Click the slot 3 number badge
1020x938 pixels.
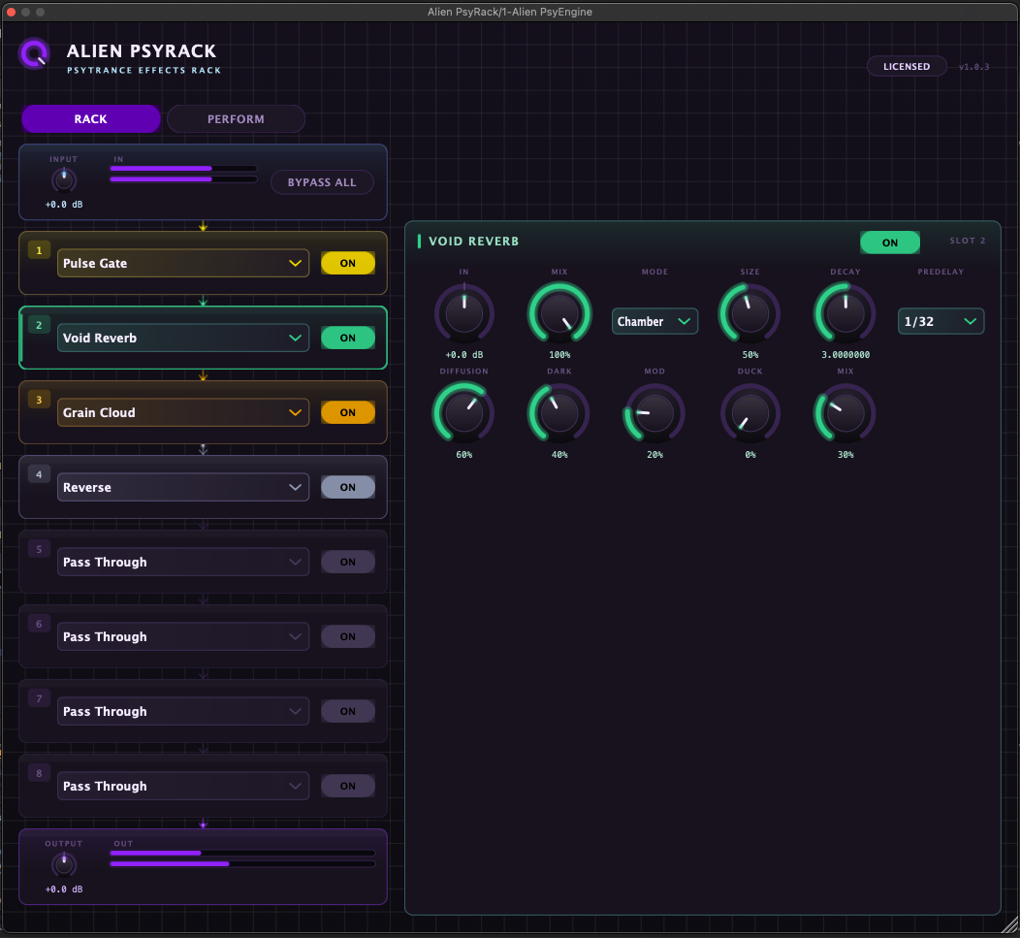(x=39, y=400)
